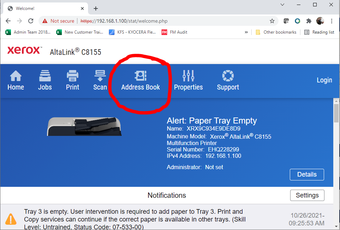
Task: Open New Customer Trai... bookmark
Action: pos(80,32)
